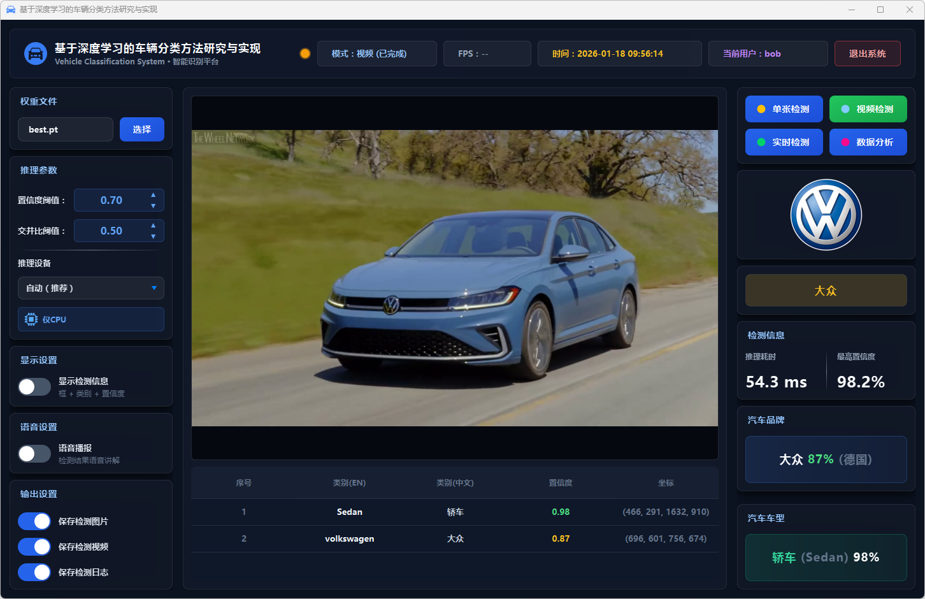Click the 类别(中文) column header
This screenshot has height=599, width=925.
[455, 483]
